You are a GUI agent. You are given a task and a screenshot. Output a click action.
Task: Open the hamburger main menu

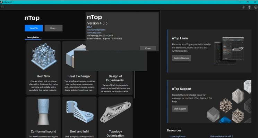coord(3,7)
